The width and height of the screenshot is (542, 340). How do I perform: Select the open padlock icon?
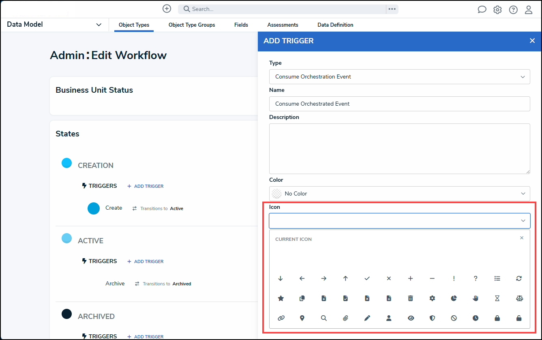pyautogui.click(x=519, y=318)
